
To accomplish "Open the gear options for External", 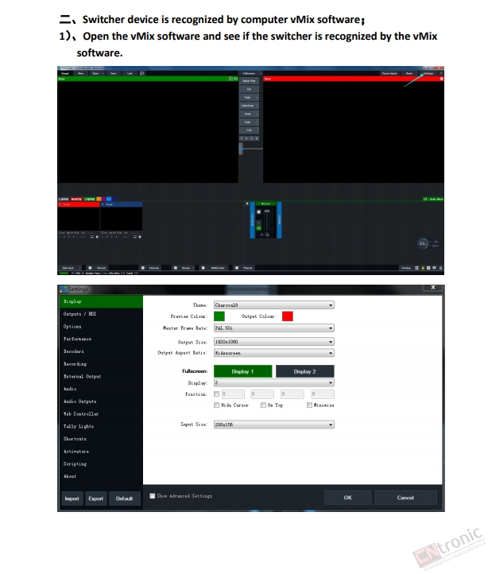I will (143, 268).
